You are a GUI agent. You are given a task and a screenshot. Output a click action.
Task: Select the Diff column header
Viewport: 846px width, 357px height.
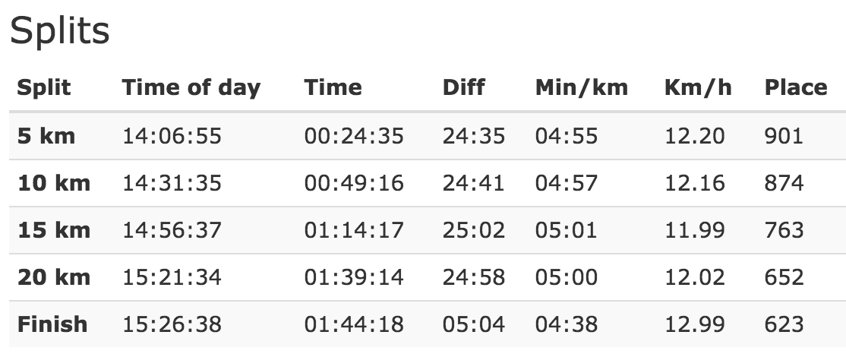tap(463, 87)
